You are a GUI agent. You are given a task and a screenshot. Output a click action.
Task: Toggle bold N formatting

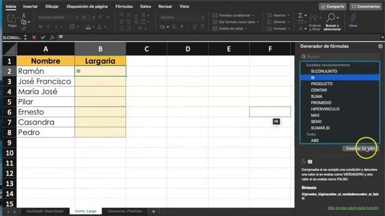40,26
